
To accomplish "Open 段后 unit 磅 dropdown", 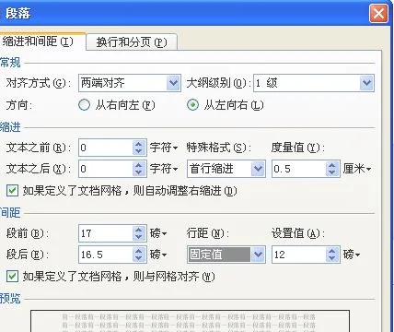I will [x=158, y=255].
